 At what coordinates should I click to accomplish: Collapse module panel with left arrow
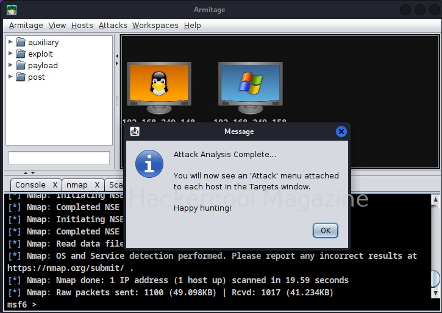(x=117, y=56)
